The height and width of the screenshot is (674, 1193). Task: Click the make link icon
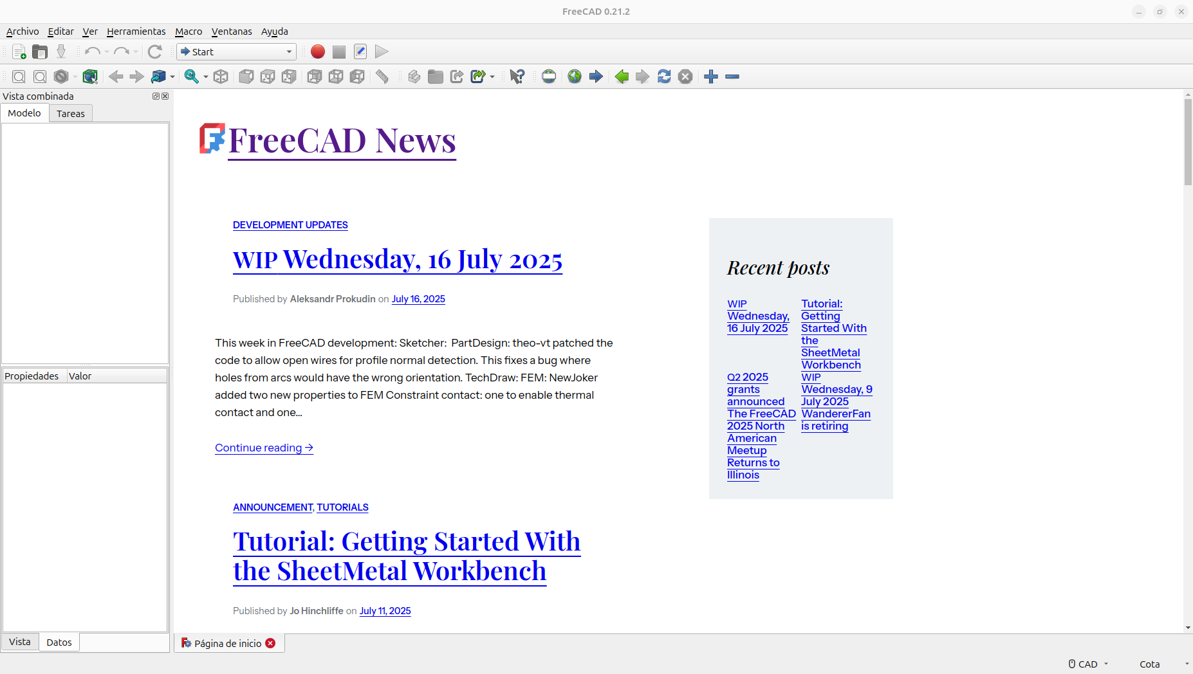[x=457, y=77]
